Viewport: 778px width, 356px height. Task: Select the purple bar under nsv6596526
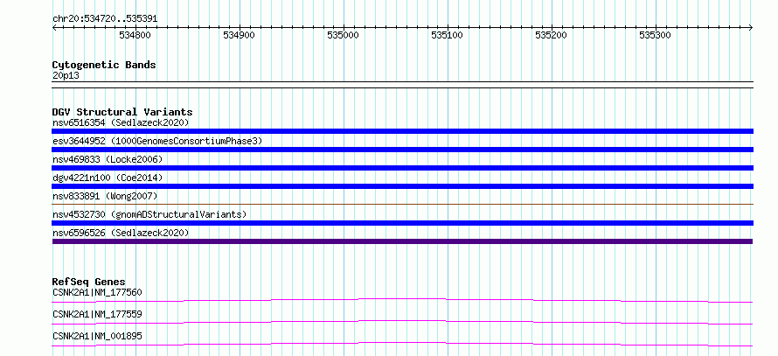(x=402, y=241)
